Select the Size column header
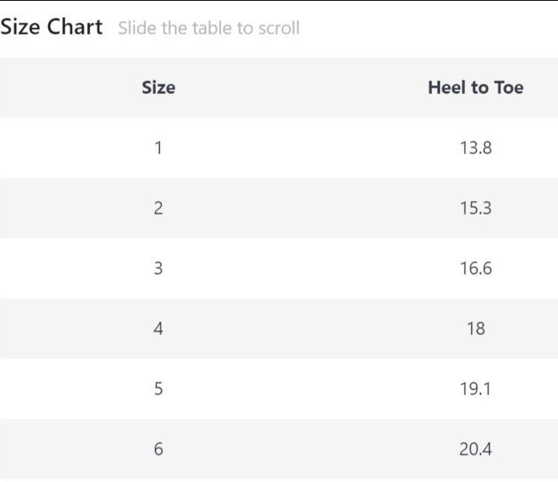This screenshot has width=558, height=482. pyautogui.click(x=158, y=88)
